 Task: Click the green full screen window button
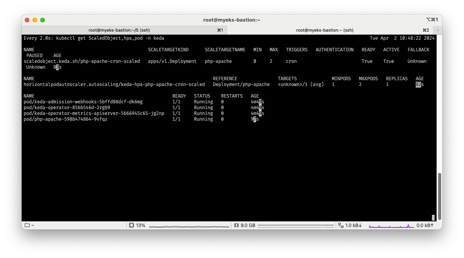coord(42,20)
